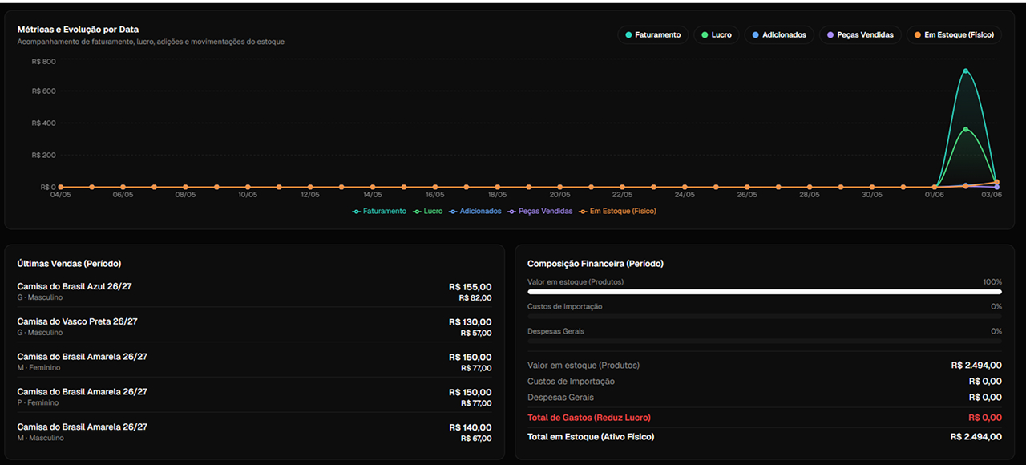Open the Camisa do Brasil Amarela M Feminino sale
1026x465 pixels.
pos(254,362)
